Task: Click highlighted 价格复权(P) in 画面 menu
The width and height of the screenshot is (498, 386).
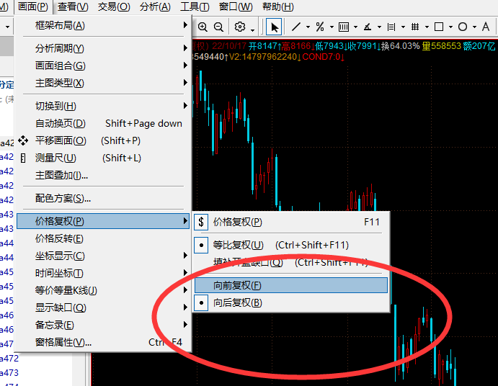Action: point(103,221)
